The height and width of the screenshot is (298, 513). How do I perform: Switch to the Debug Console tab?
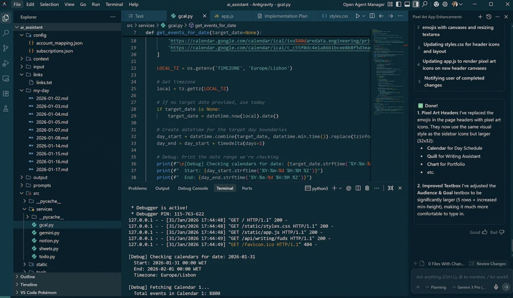coord(193,188)
